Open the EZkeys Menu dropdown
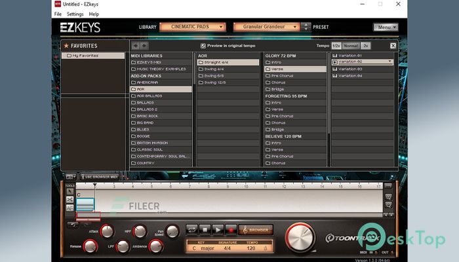The width and height of the screenshot is (459, 262). click(386, 27)
